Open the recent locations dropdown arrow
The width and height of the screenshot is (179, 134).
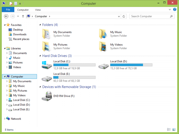point(18,16)
